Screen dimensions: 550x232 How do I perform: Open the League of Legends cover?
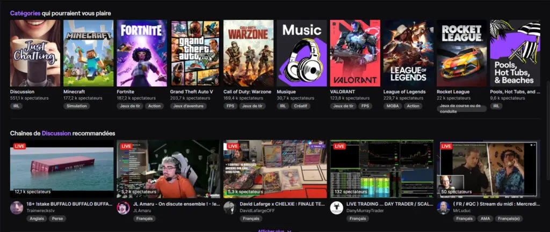click(408, 53)
